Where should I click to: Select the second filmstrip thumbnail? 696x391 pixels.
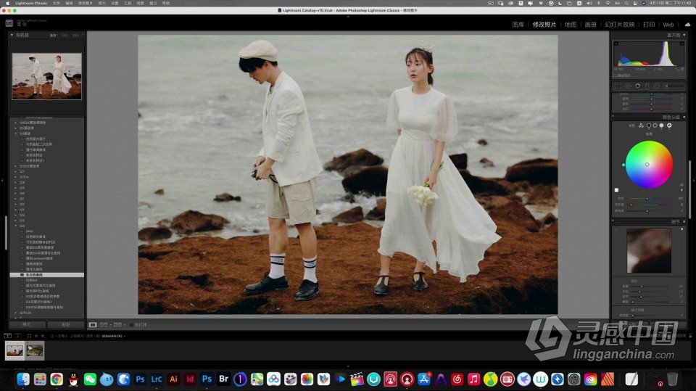[35, 350]
